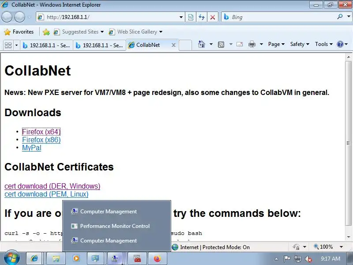Open the Windows Start orb
Screen dimensions: 353x265
(x=12, y=258)
